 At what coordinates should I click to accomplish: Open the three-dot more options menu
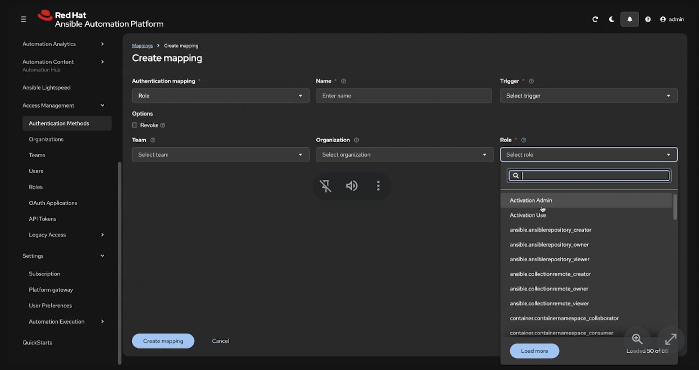click(x=378, y=186)
